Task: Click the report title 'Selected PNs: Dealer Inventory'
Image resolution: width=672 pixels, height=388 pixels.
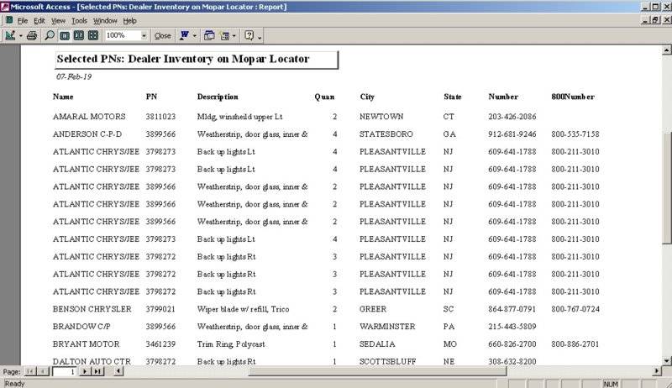Action: [x=183, y=59]
